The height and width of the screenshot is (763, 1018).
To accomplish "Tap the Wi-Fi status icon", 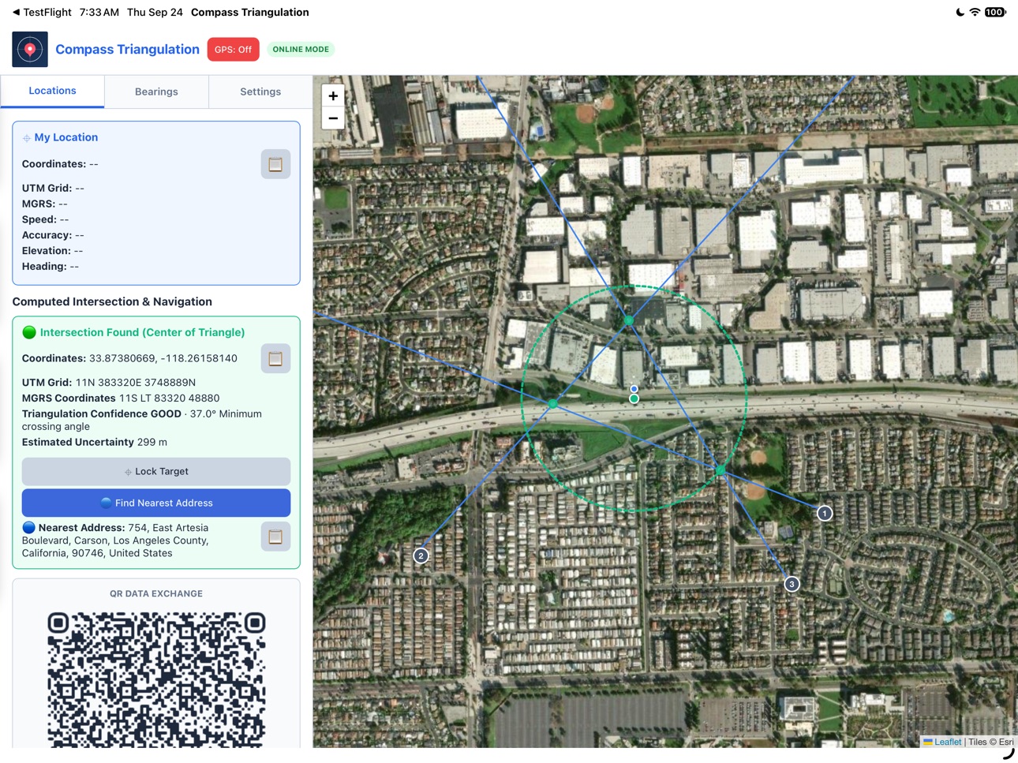I will 975,12.
